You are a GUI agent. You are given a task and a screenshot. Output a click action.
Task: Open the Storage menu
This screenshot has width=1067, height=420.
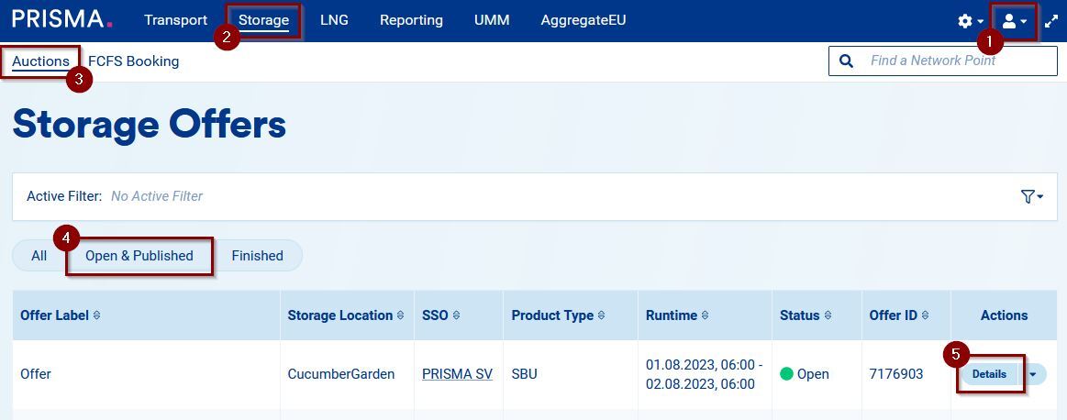pyautogui.click(x=263, y=20)
